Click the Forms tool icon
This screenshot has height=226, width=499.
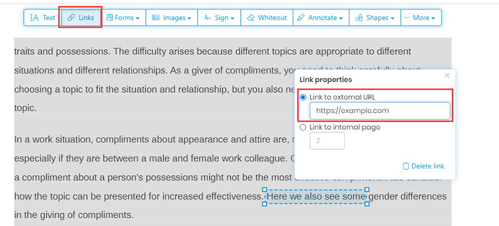(x=110, y=18)
